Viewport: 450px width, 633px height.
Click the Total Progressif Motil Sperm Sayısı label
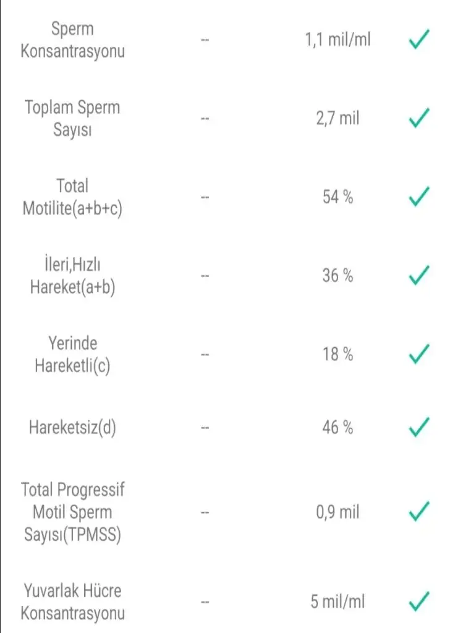click(72, 512)
